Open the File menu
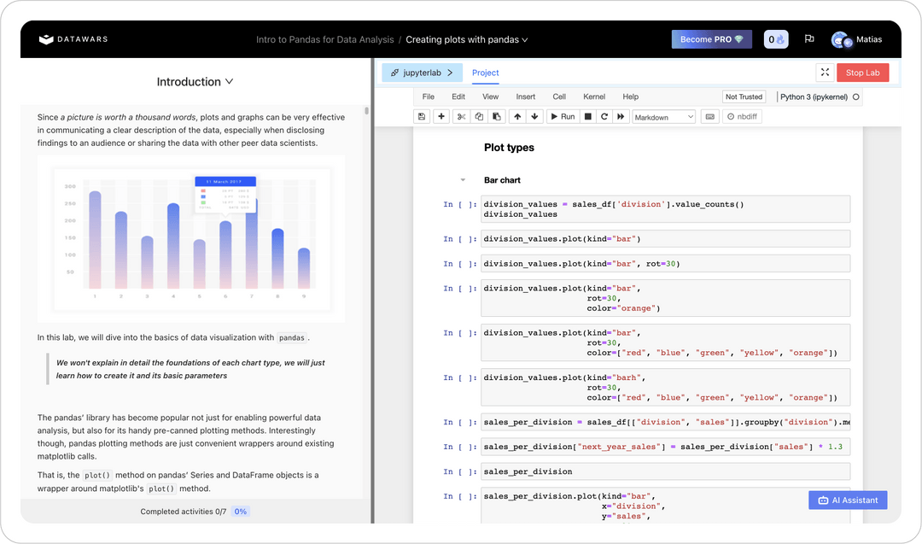This screenshot has height=544, width=922. (x=428, y=97)
